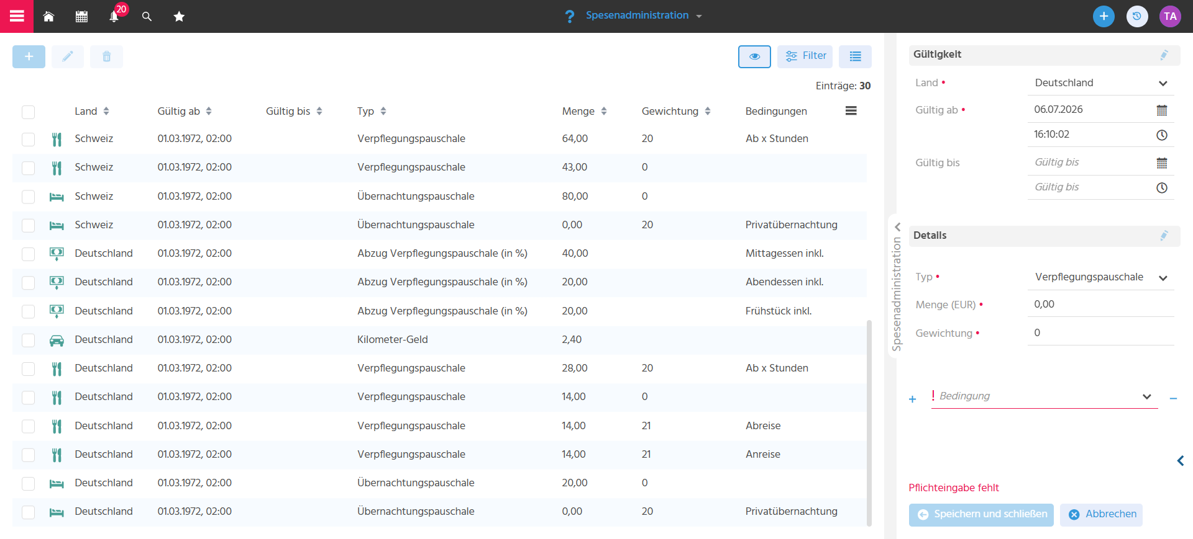Toggle the eye preview view button
Screen dimensions: 1193x539
point(754,56)
